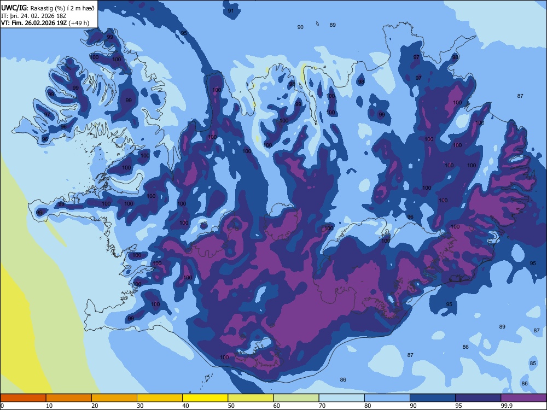Click the '10' tick label on the legend
Viewport: 547px width, 410px height.
[49, 406]
